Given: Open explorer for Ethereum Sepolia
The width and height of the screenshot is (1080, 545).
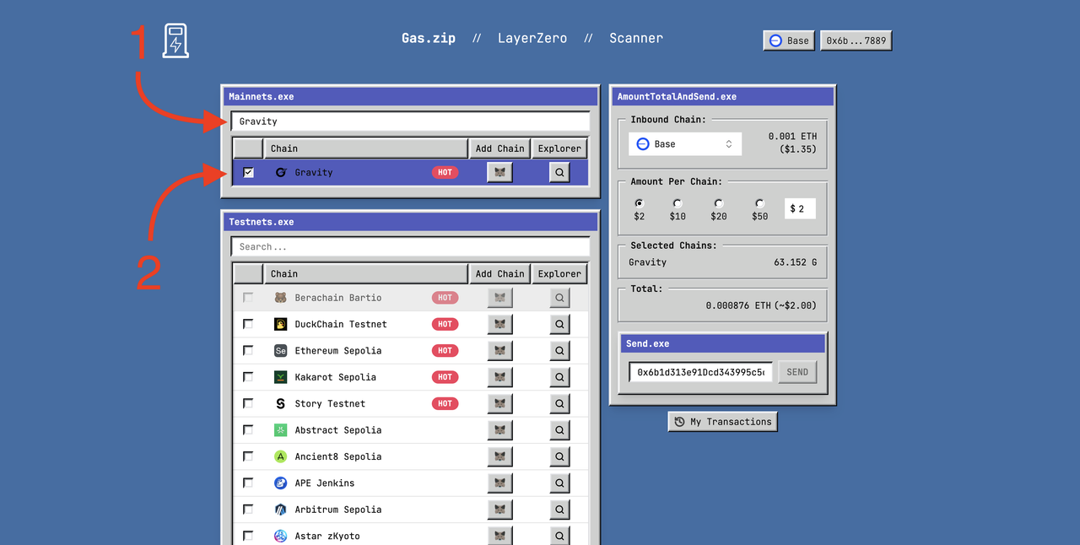Looking at the screenshot, I should pyautogui.click(x=559, y=350).
